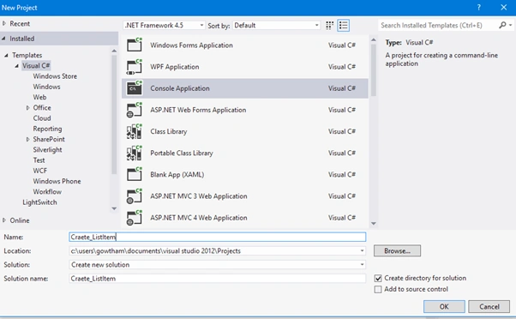The height and width of the screenshot is (319, 516).
Task: Click the ASP.NET MVC 3 Web Application icon
Action: (x=135, y=196)
